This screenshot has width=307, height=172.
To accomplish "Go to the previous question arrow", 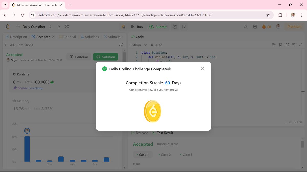I will pyautogui.click(x=51, y=27).
